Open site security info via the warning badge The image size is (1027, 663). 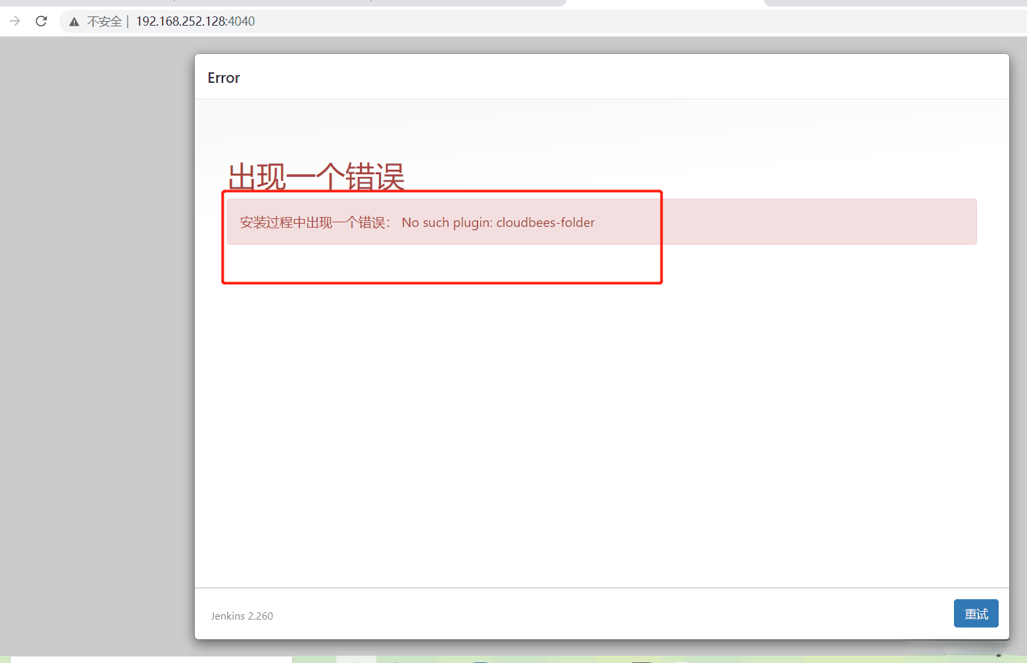click(x=73, y=20)
